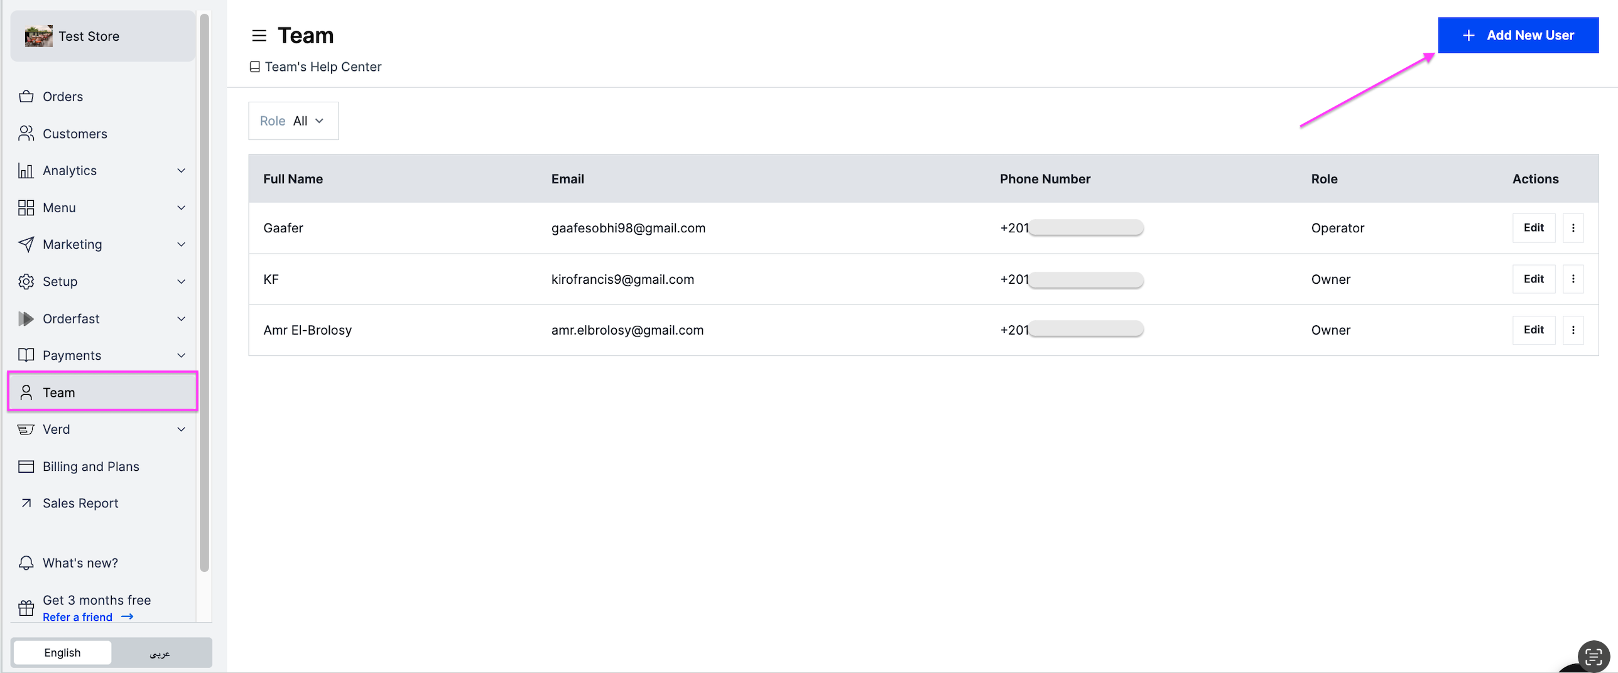Open more actions for Gaafer row
The width and height of the screenshot is (1618, 673).
pyautogui.click(x=1573, y=228)
